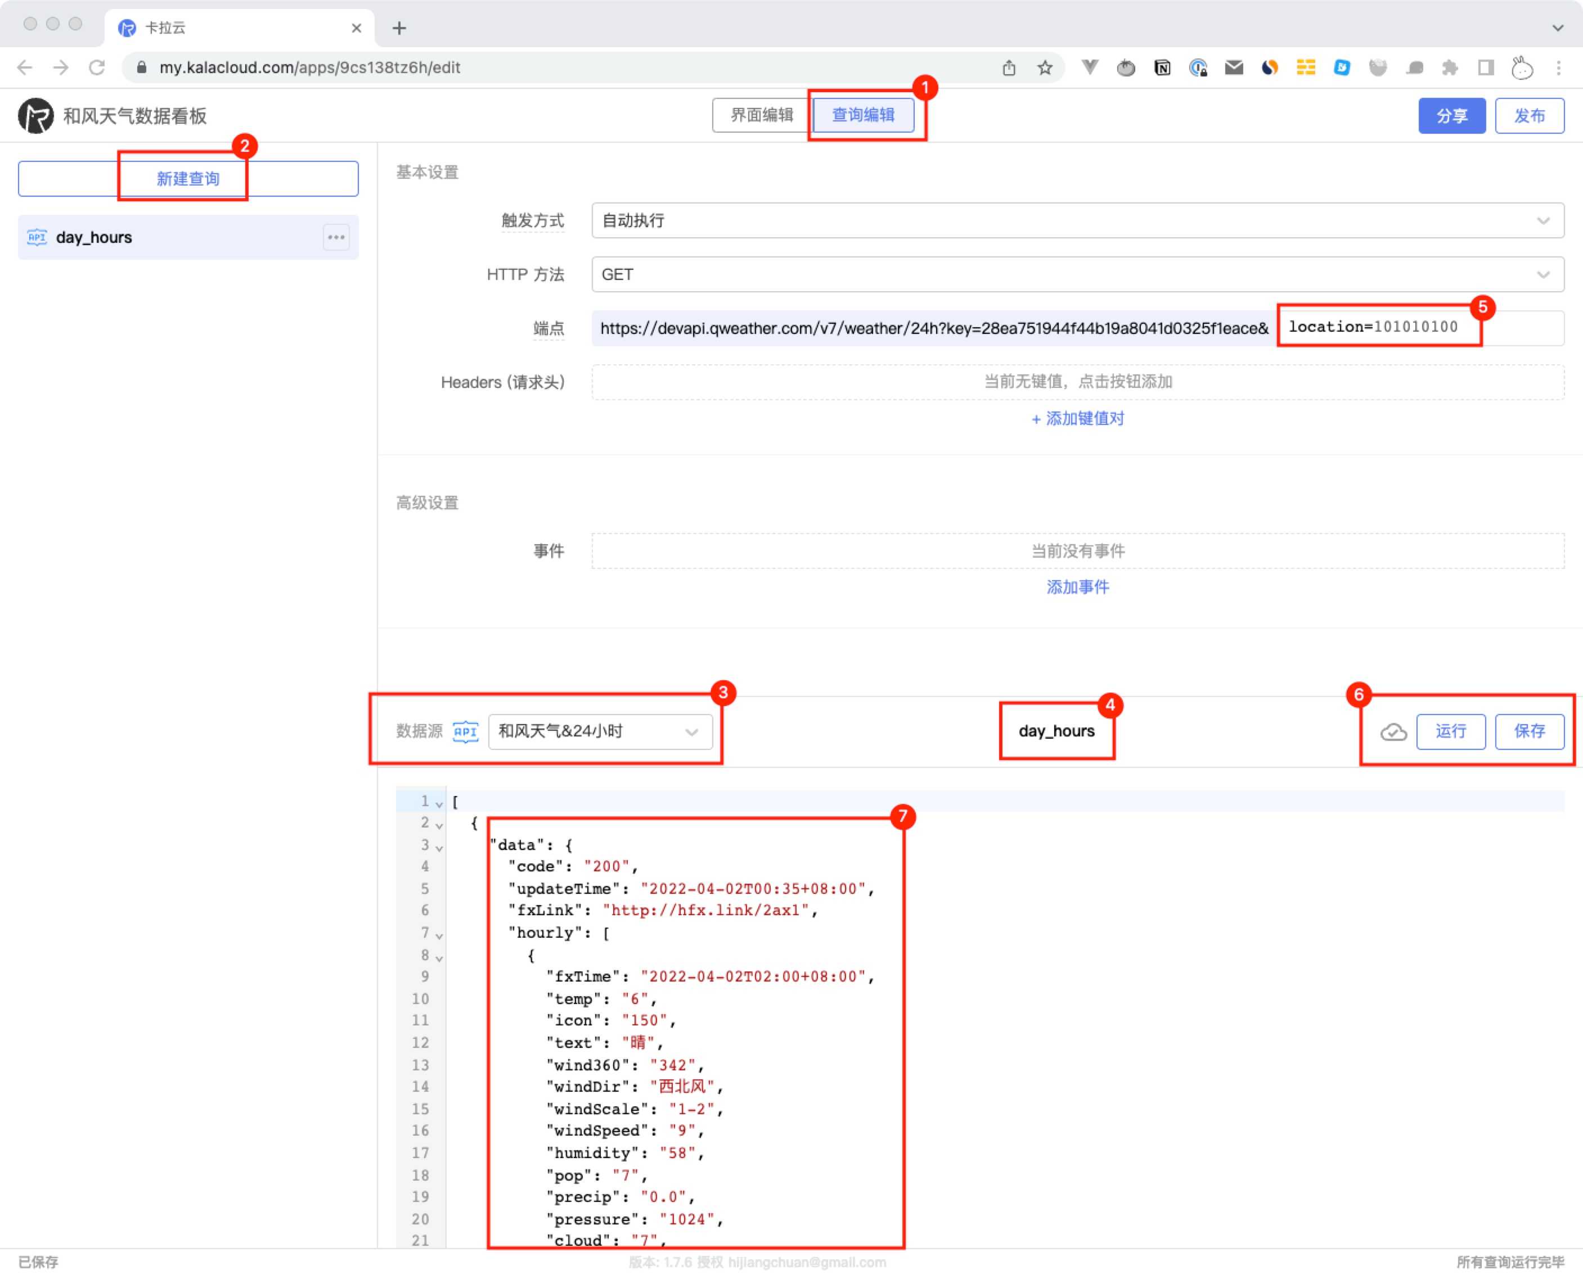This screenshot has width=1583, height=1275.
Task: Click the day_hours query name field
Action: point(1056,731)
